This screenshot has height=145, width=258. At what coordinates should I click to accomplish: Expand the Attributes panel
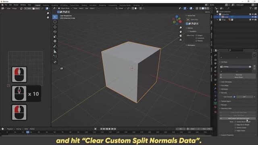[225, 89]
